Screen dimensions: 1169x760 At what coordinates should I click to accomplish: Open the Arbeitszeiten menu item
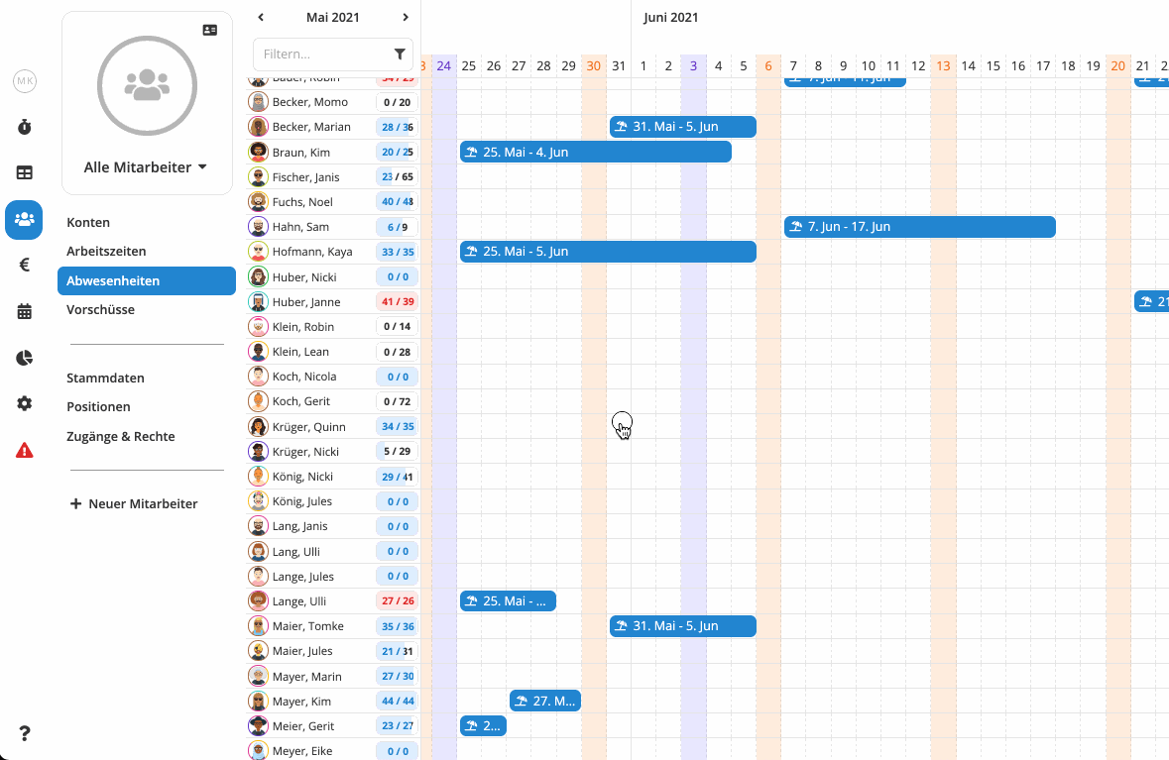click(x=106, y=252)
